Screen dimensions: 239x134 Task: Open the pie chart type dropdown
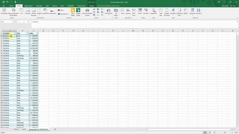click(x=94, y=15)
